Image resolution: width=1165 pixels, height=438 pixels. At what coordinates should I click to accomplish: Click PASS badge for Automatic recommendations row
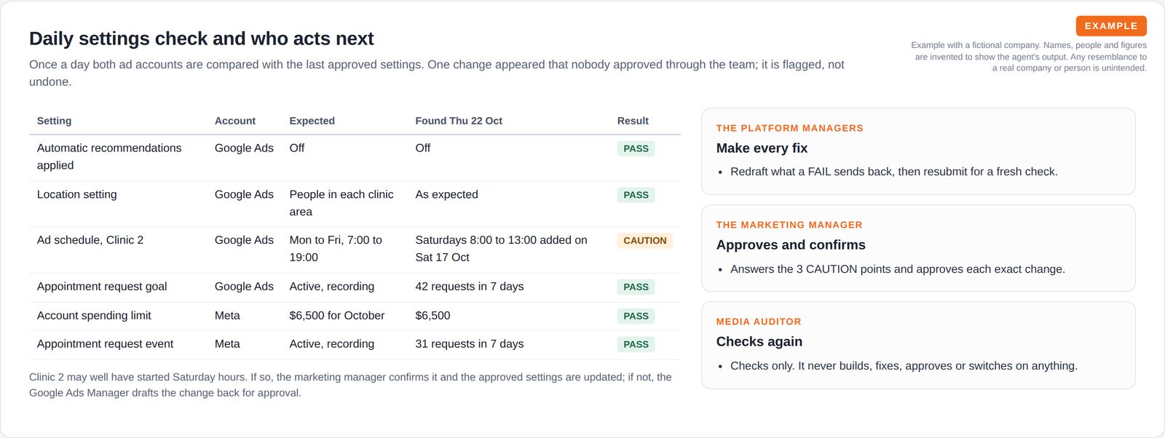tap(636, 148)
